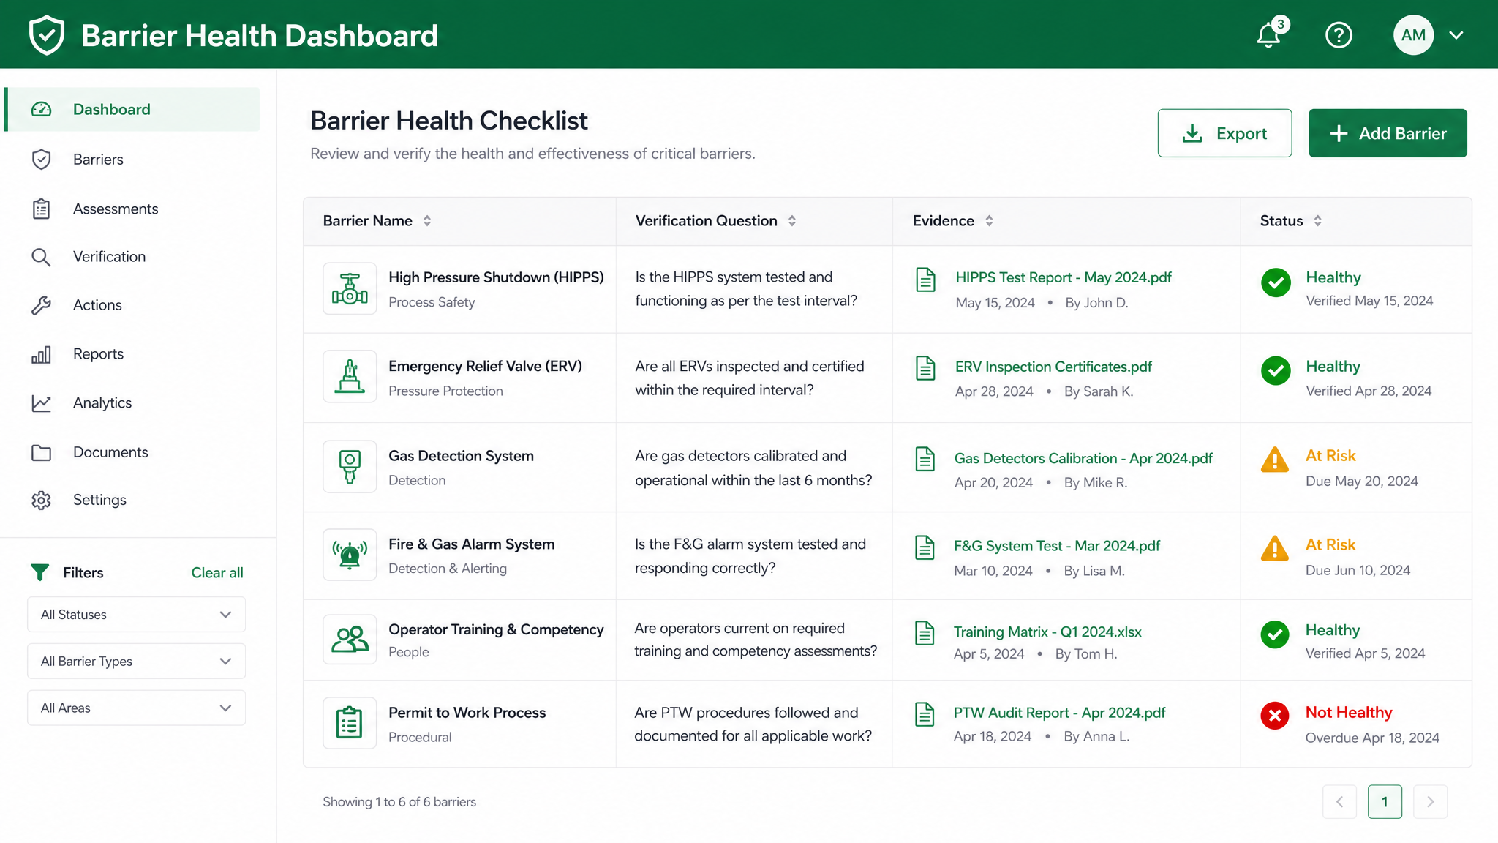Click document icon beside PTW Audit Report
1498x843 pixels.
925,714
